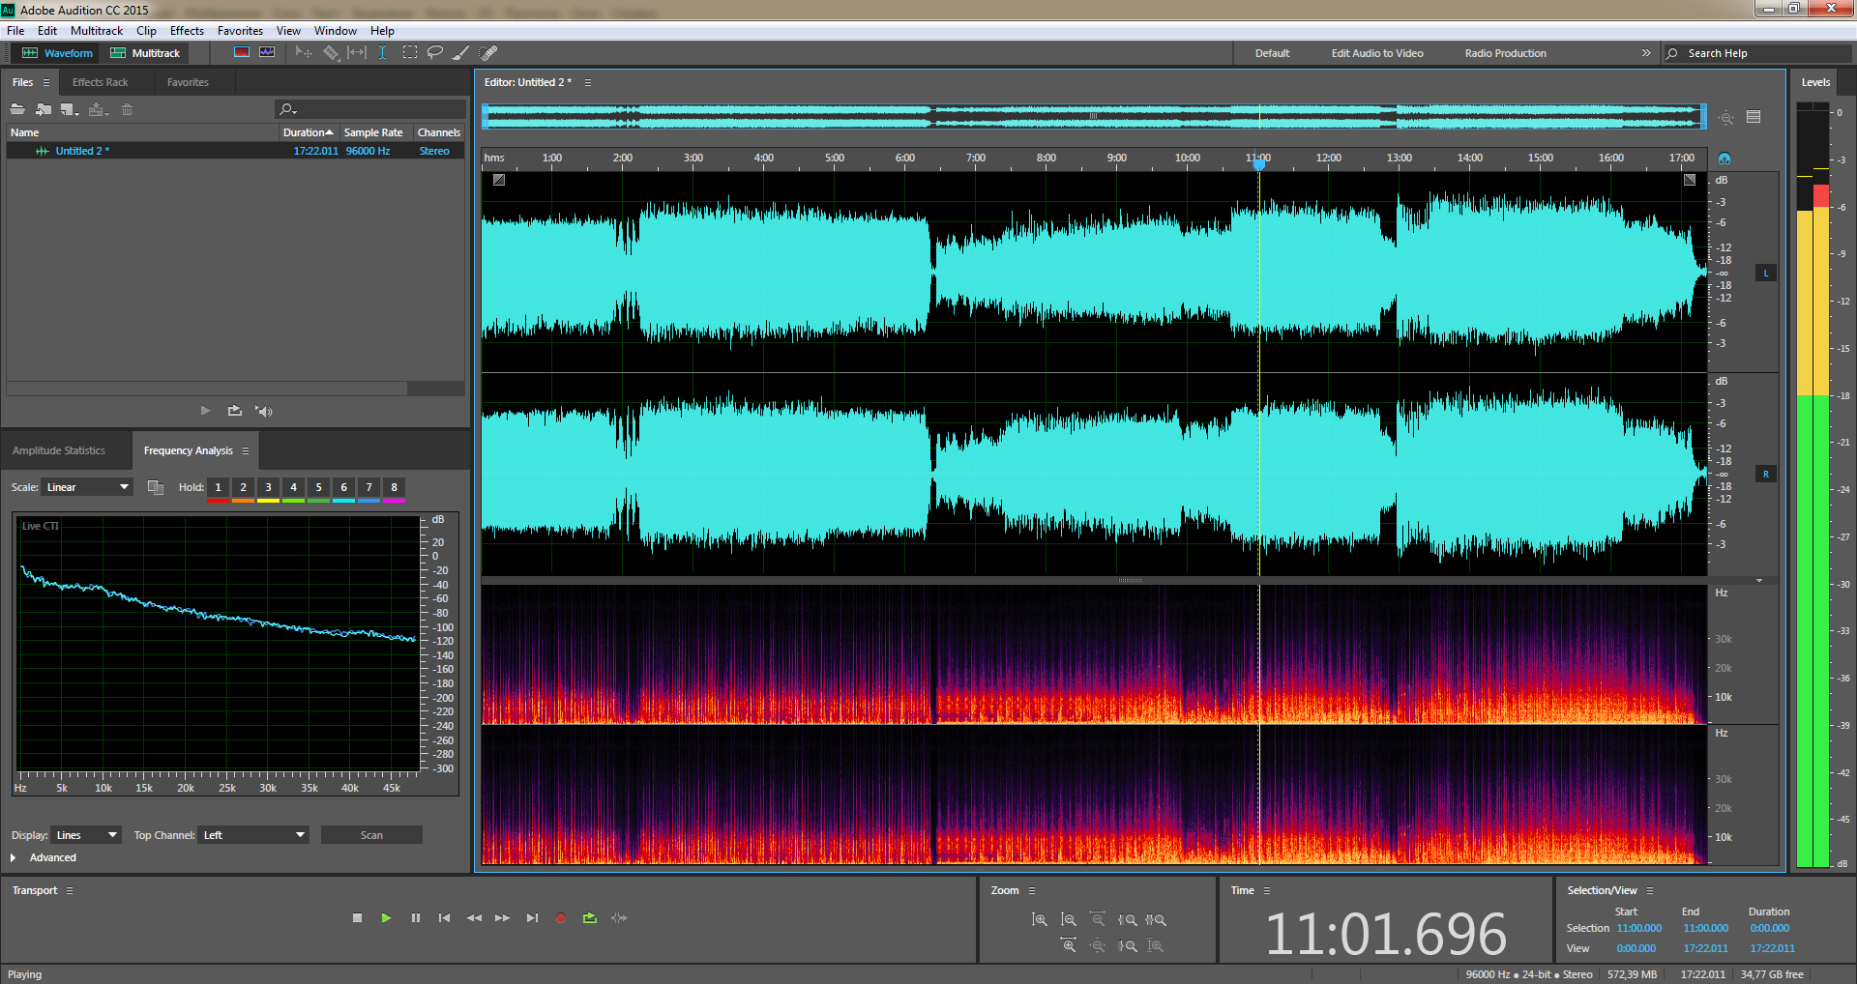This screenshot has width=1857, height=984.
Task: Toggle the Left channel L enable button
Action: tap(1766, 274)
